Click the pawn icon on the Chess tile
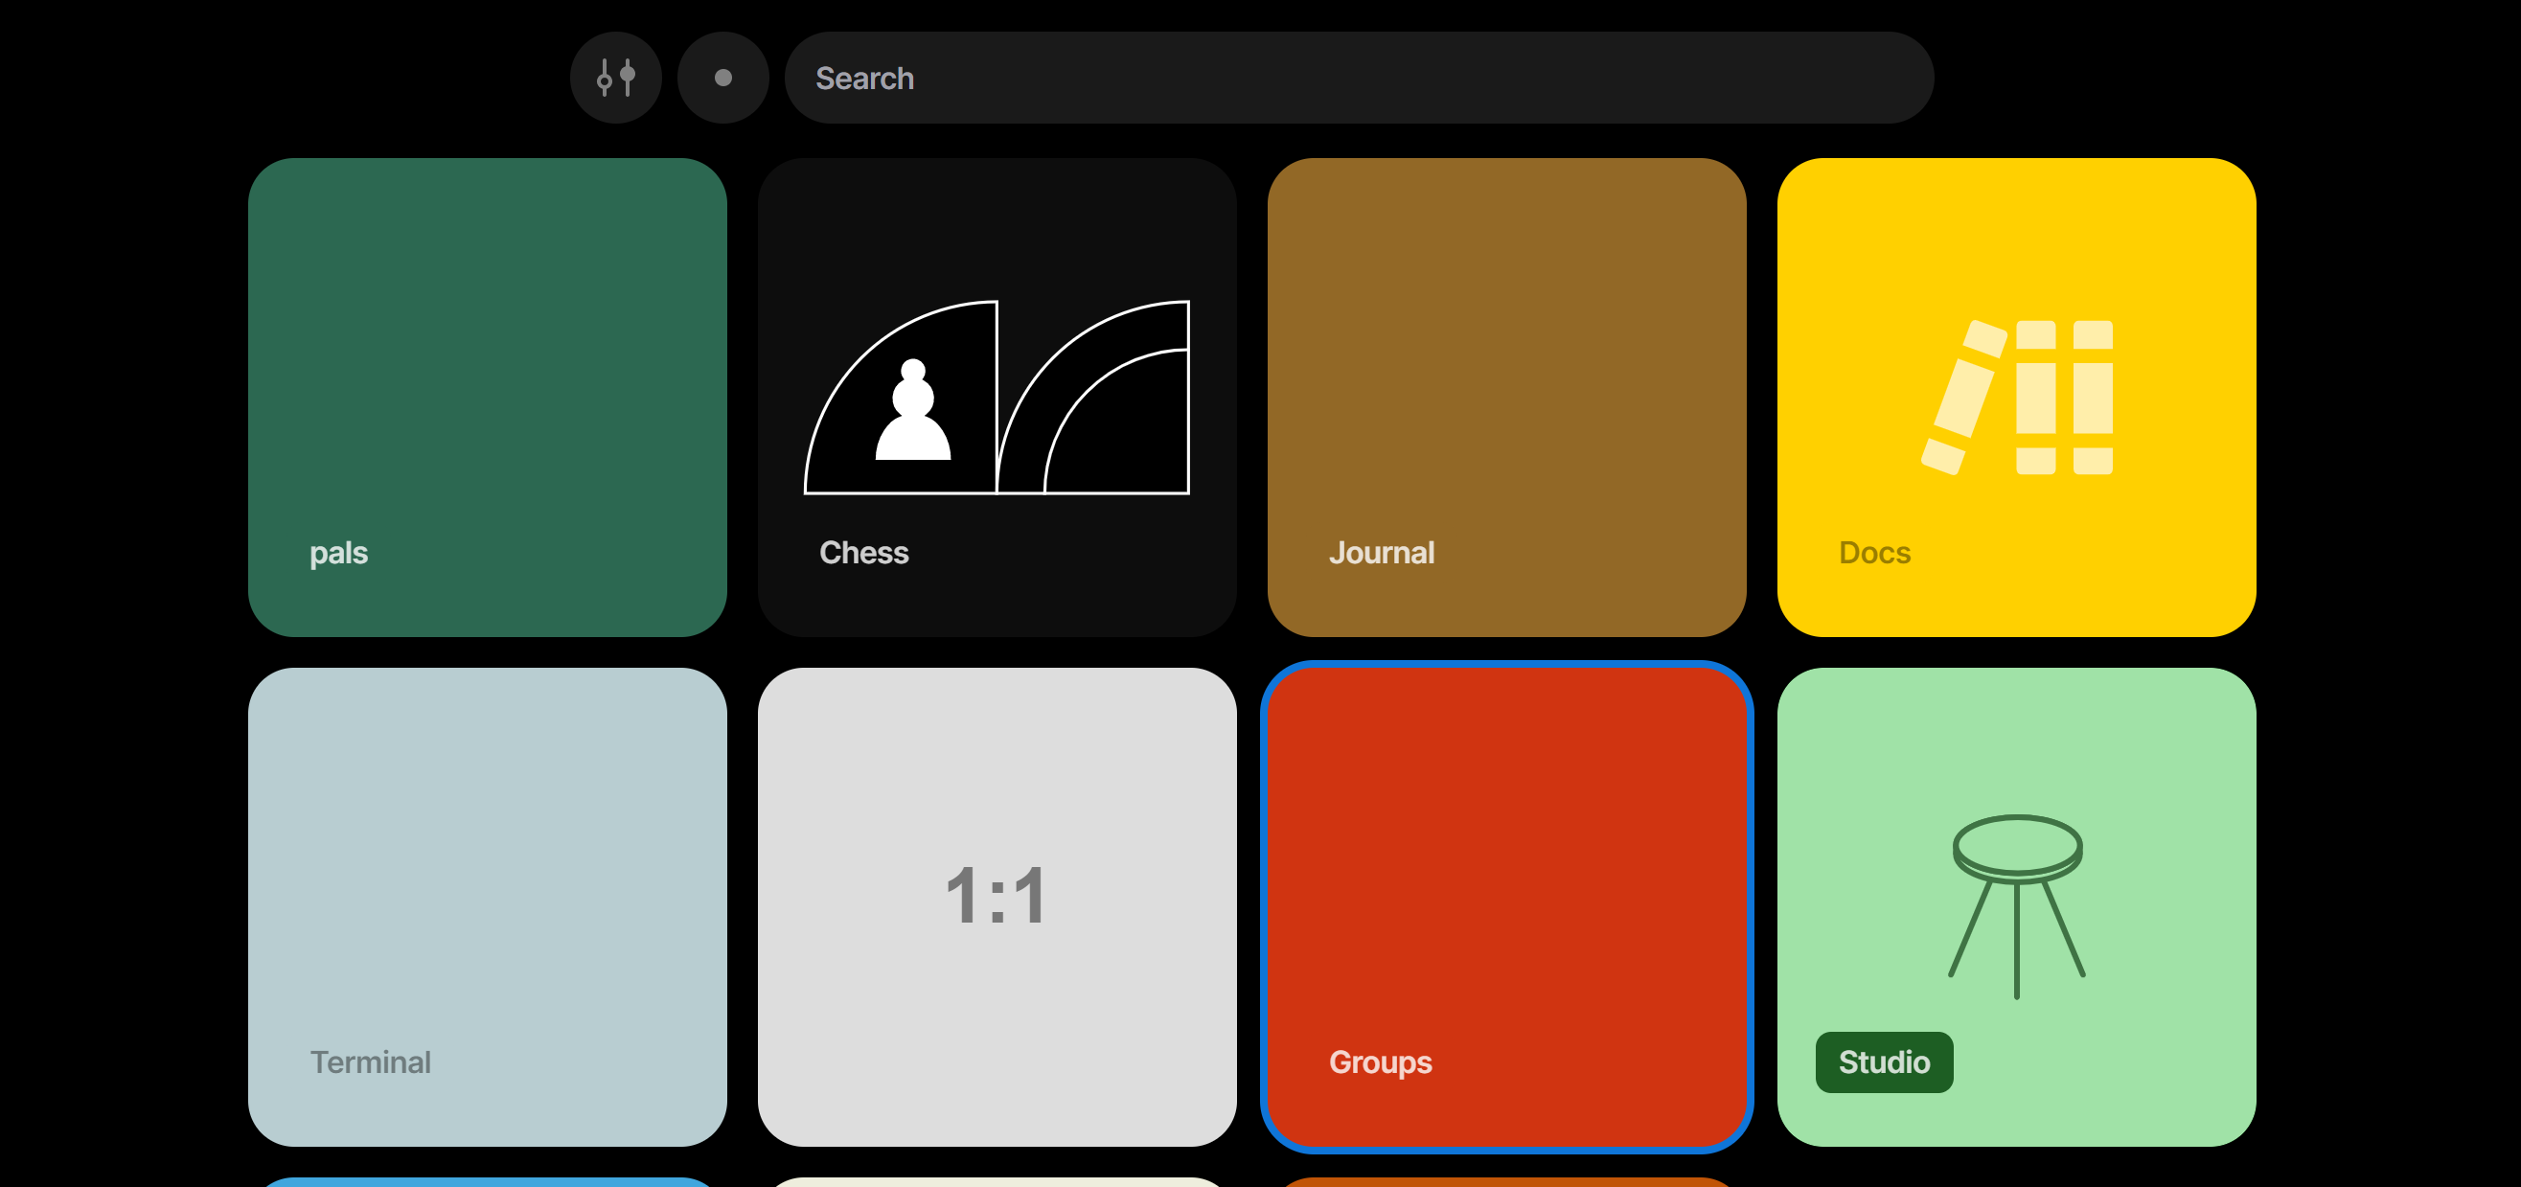The height and width of the screenshot is (1187, 2521). pos(912,411)
